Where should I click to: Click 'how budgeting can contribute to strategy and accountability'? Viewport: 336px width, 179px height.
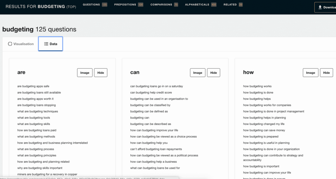[273, 158]
